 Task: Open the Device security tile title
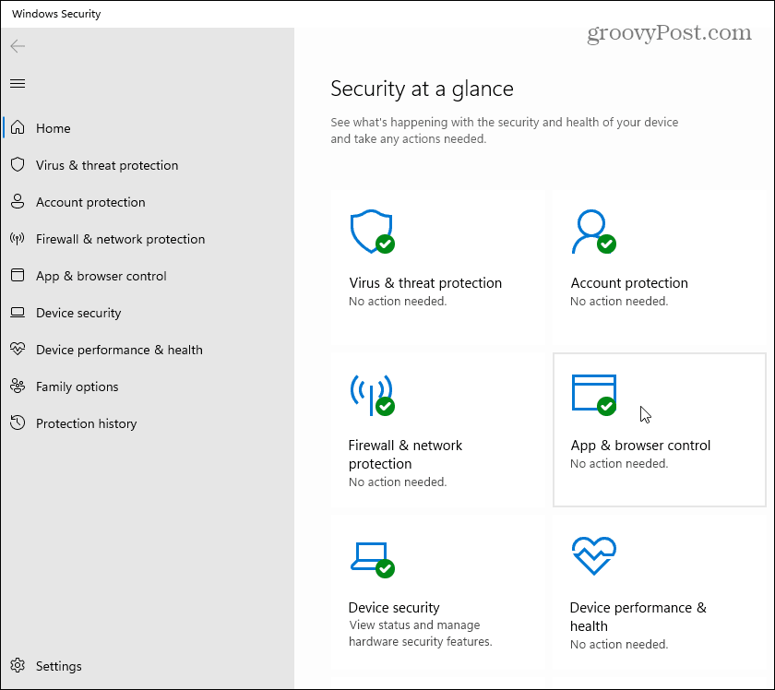[x=394, y=608]
